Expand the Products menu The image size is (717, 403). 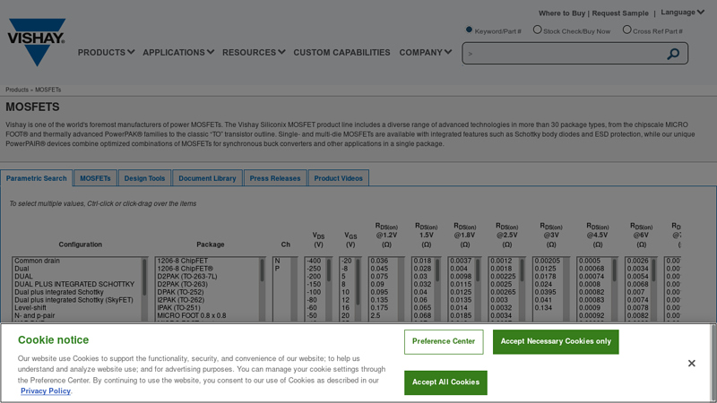click(x=106, y=53)
